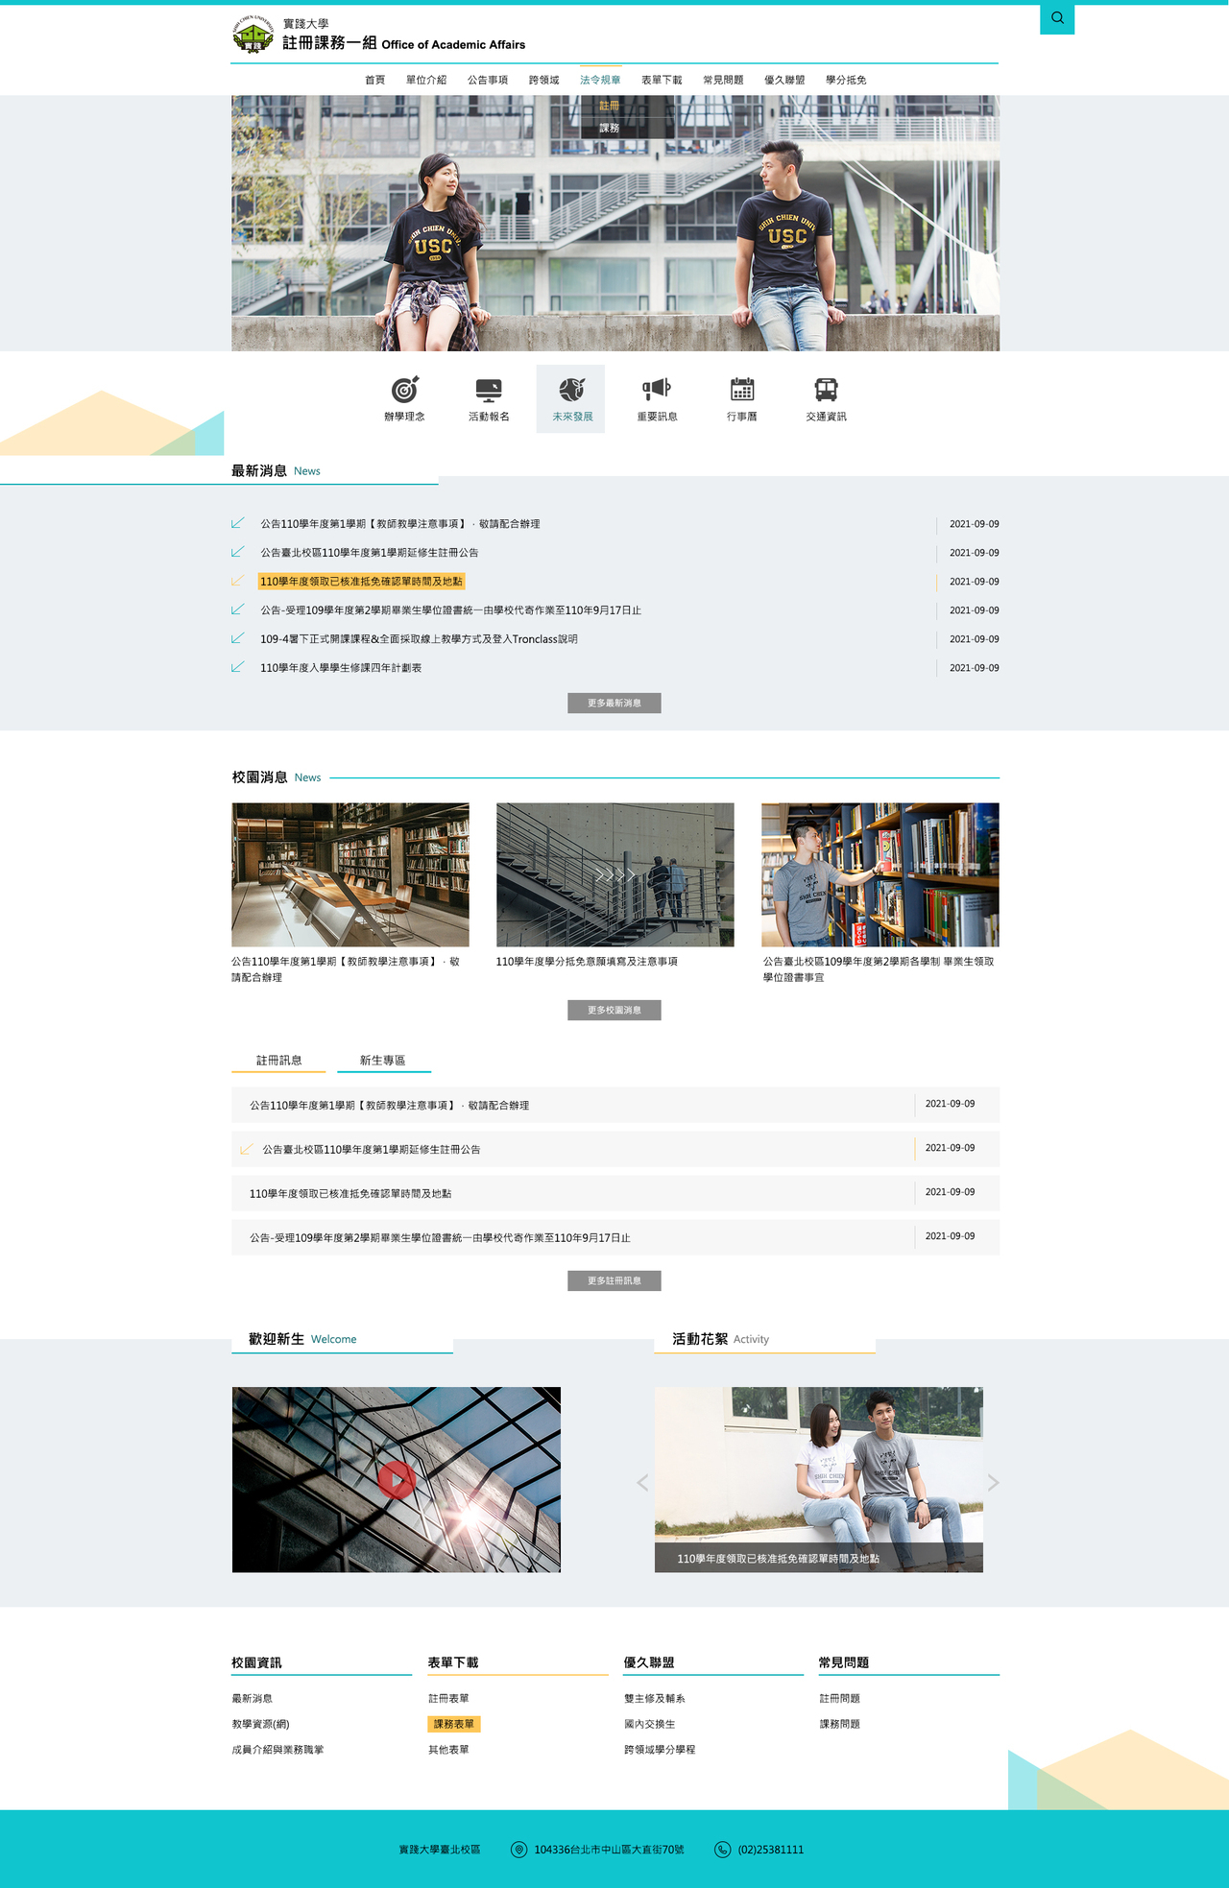
Task: Click arrow icon beside 教師教學注意事項 news
Action: [238, 523]
